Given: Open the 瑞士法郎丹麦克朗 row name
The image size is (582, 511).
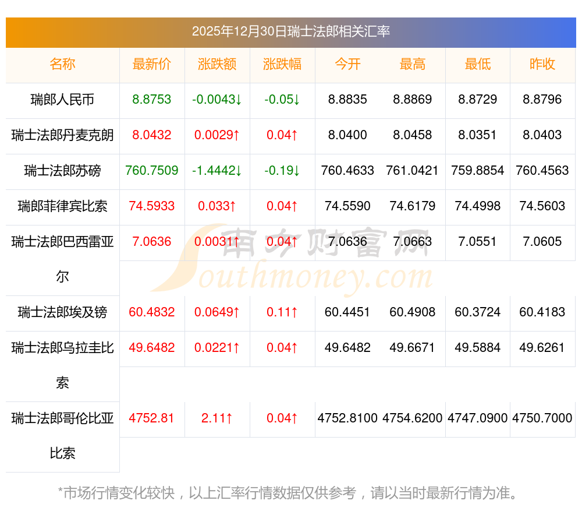Looking at the screenshot, I should tap(62, 135).
